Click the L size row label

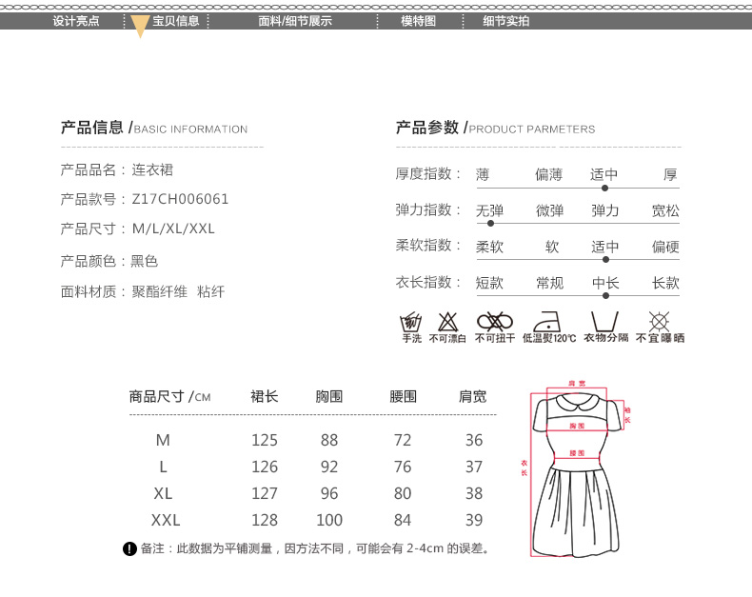163,467
